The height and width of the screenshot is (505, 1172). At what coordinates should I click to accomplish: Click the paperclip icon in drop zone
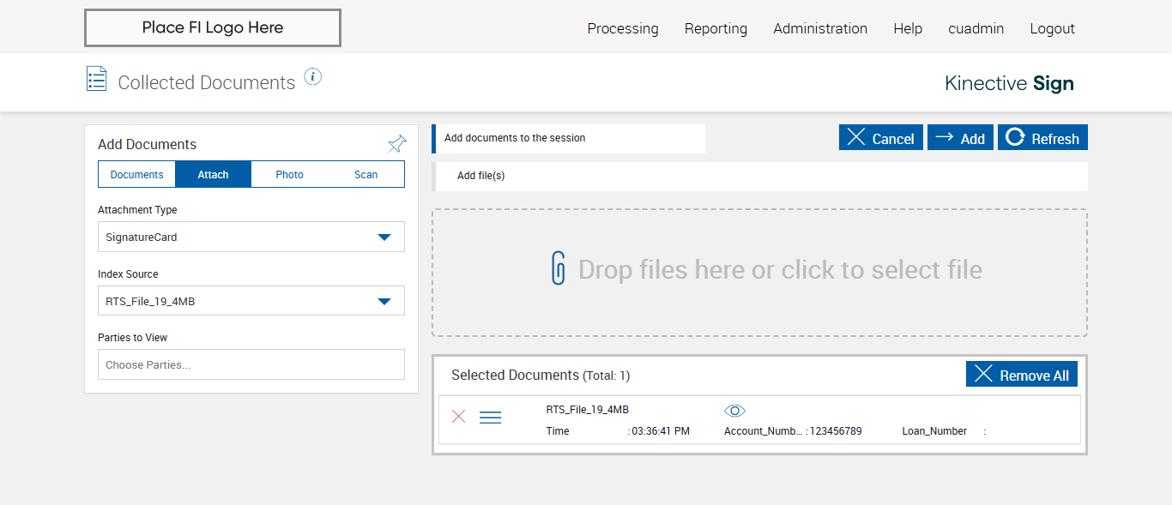[x=559, y=268]
